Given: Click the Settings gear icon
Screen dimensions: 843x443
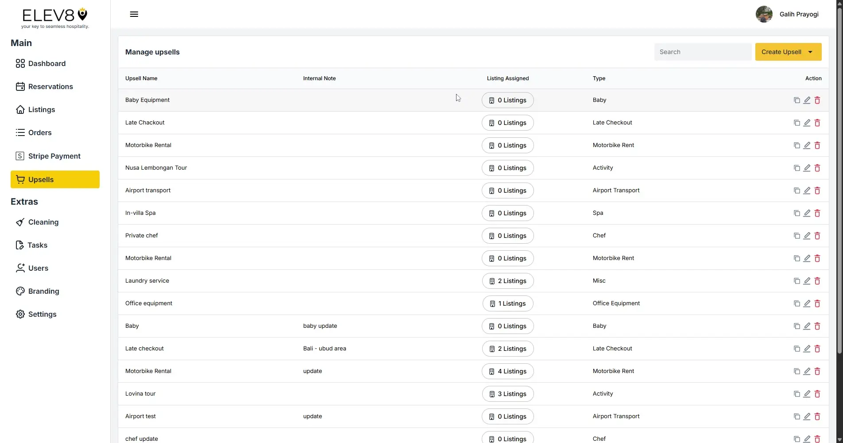Looking at the screenshot, I should tap(20, 314).
